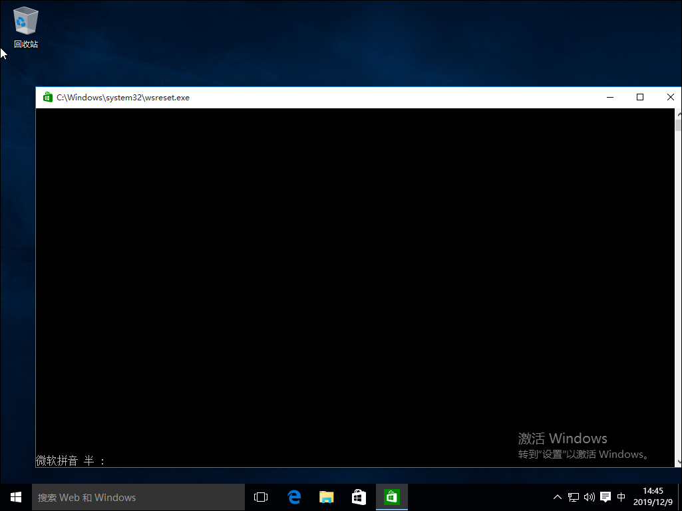This screenshot has height=511, width=682.
Task: Maximize the wsreset.exe console window
Action: click(640, 97)
